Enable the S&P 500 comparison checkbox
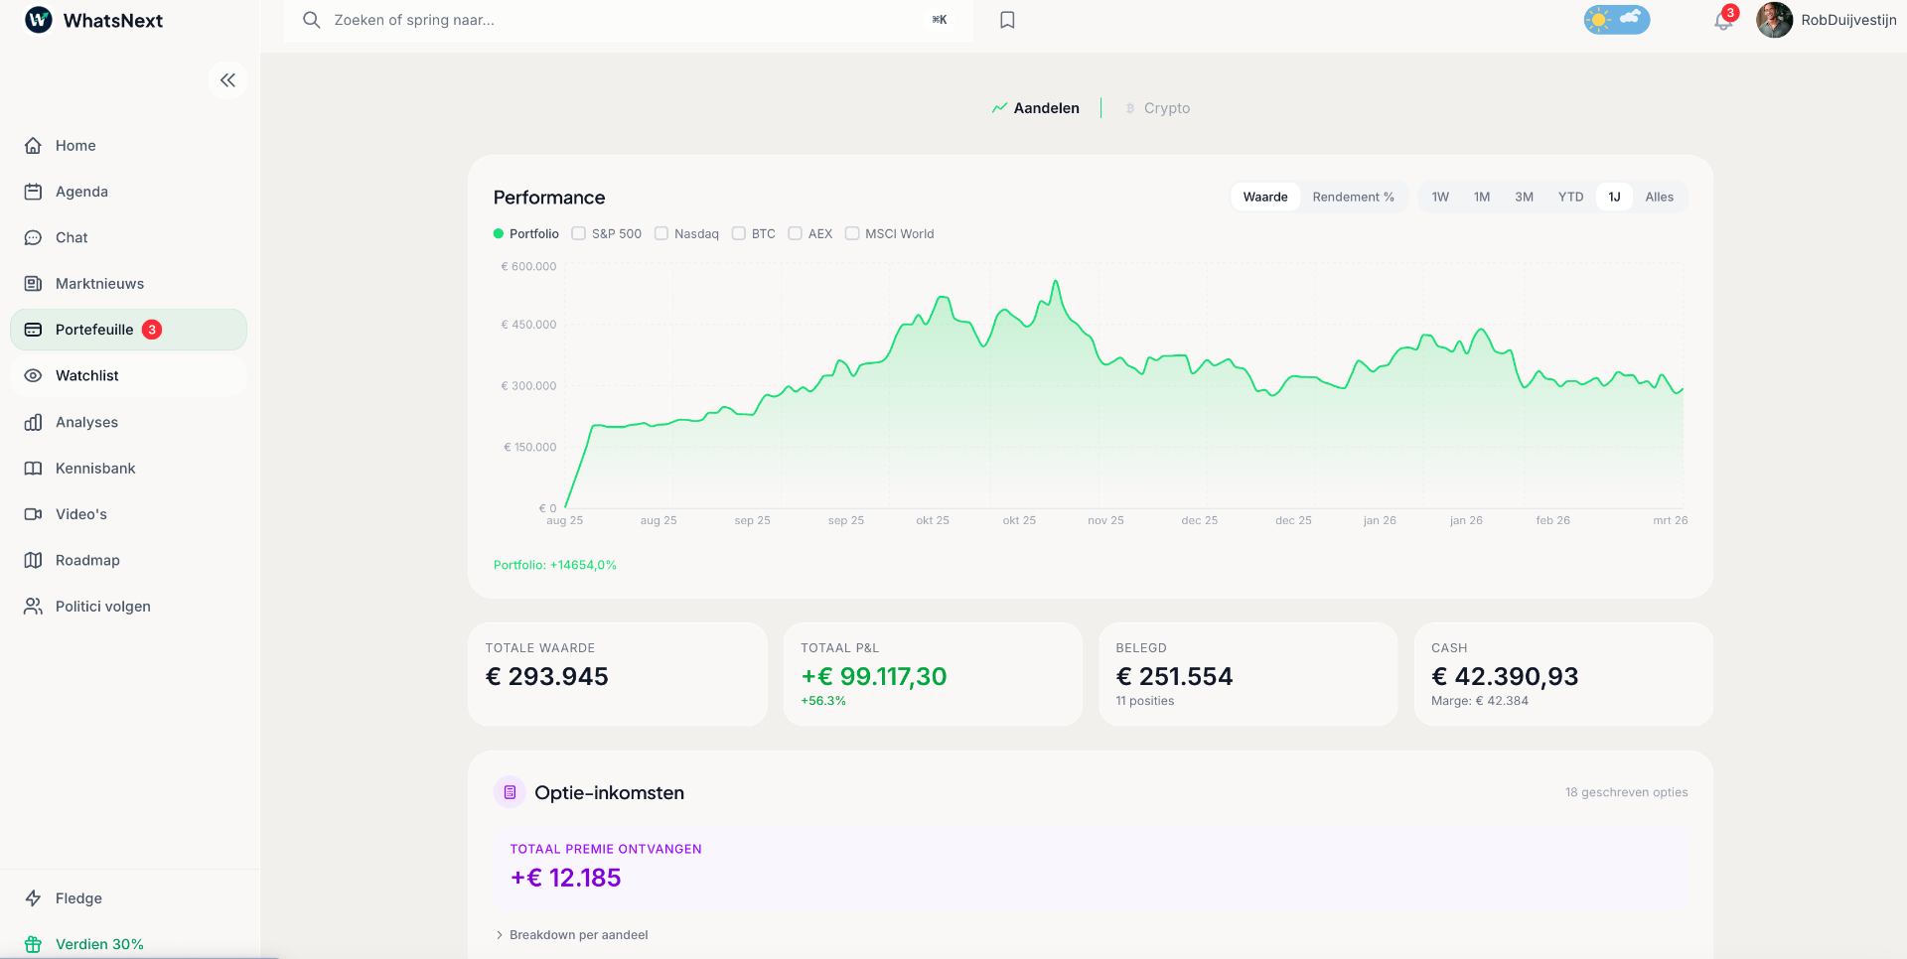Viewport: 1907px width, 959px height. click(579, 233)
